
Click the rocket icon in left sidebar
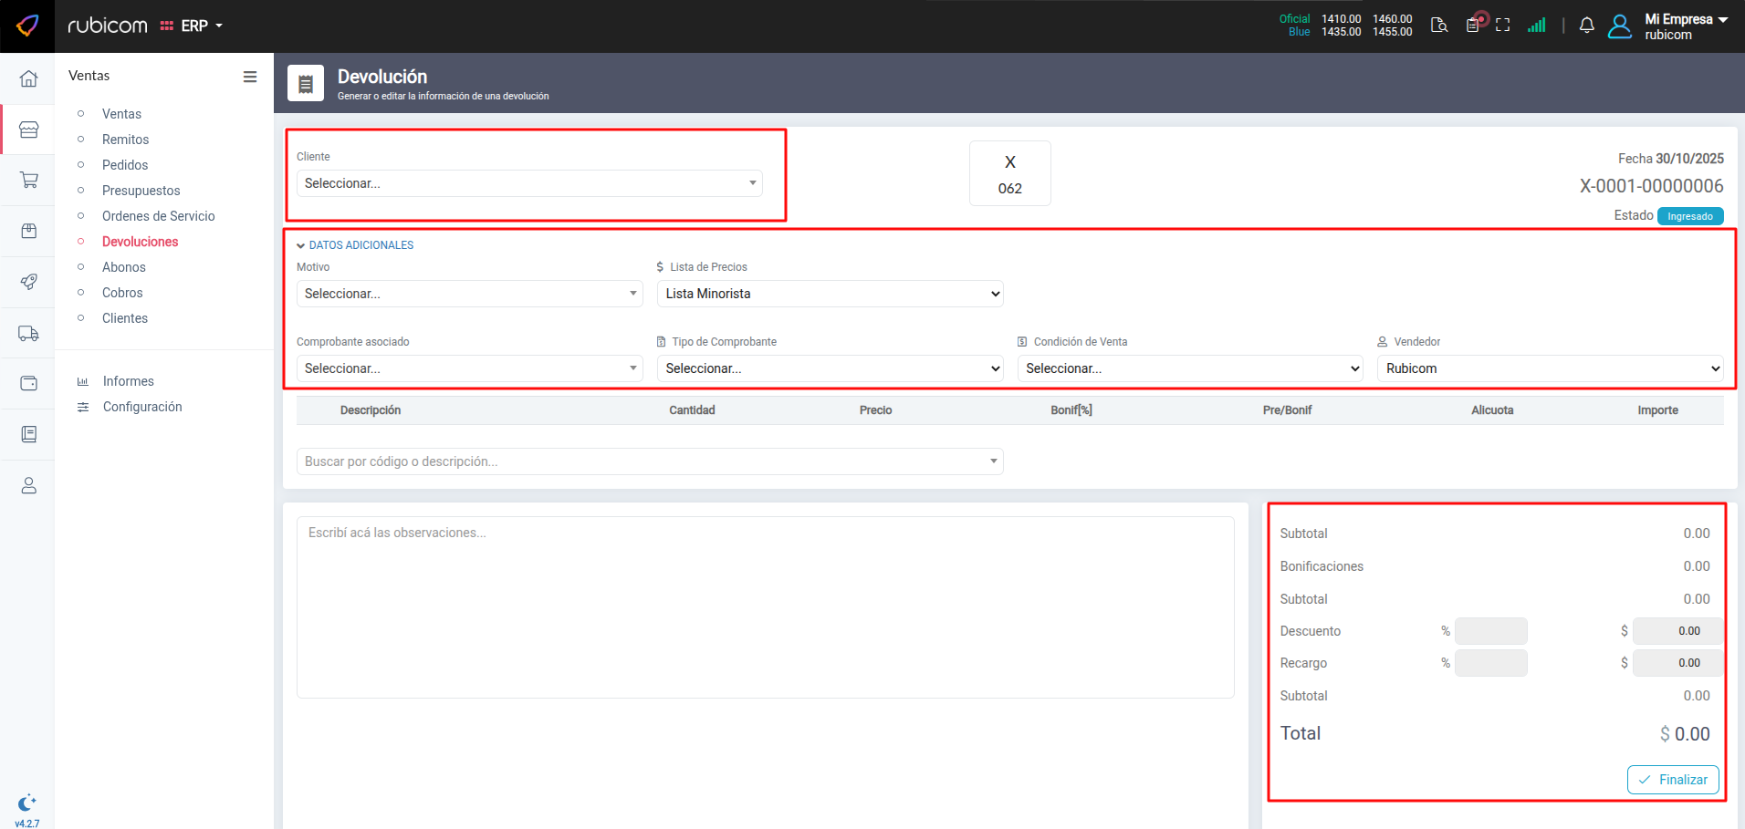[x=28, y=282]
